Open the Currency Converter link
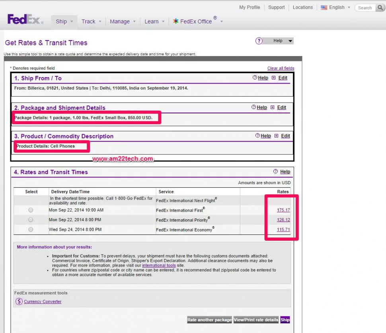Viewport: 386px width, 333px height. pos(43,302)
